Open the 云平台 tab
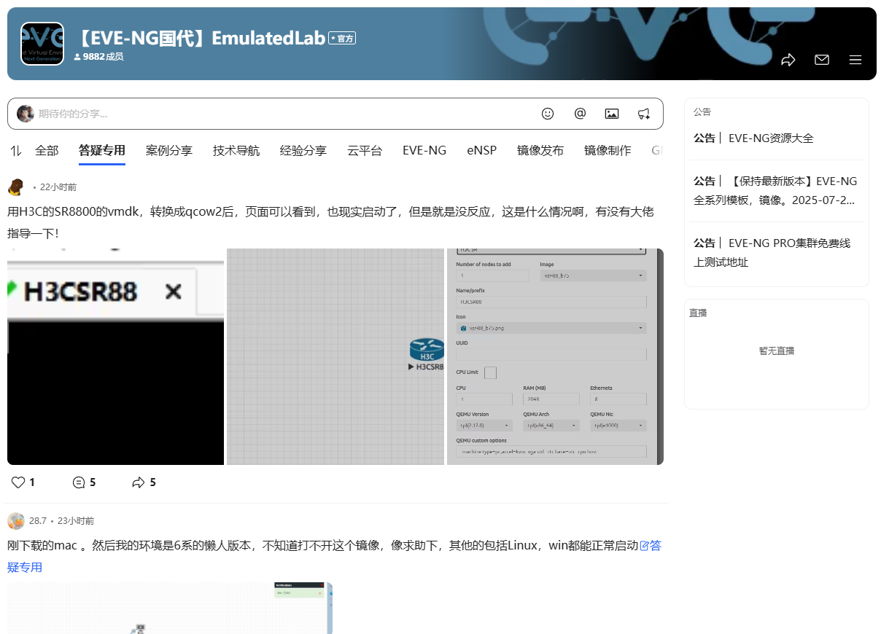The image size is (881, 634). pyautogui.click(x=365, y=151)
